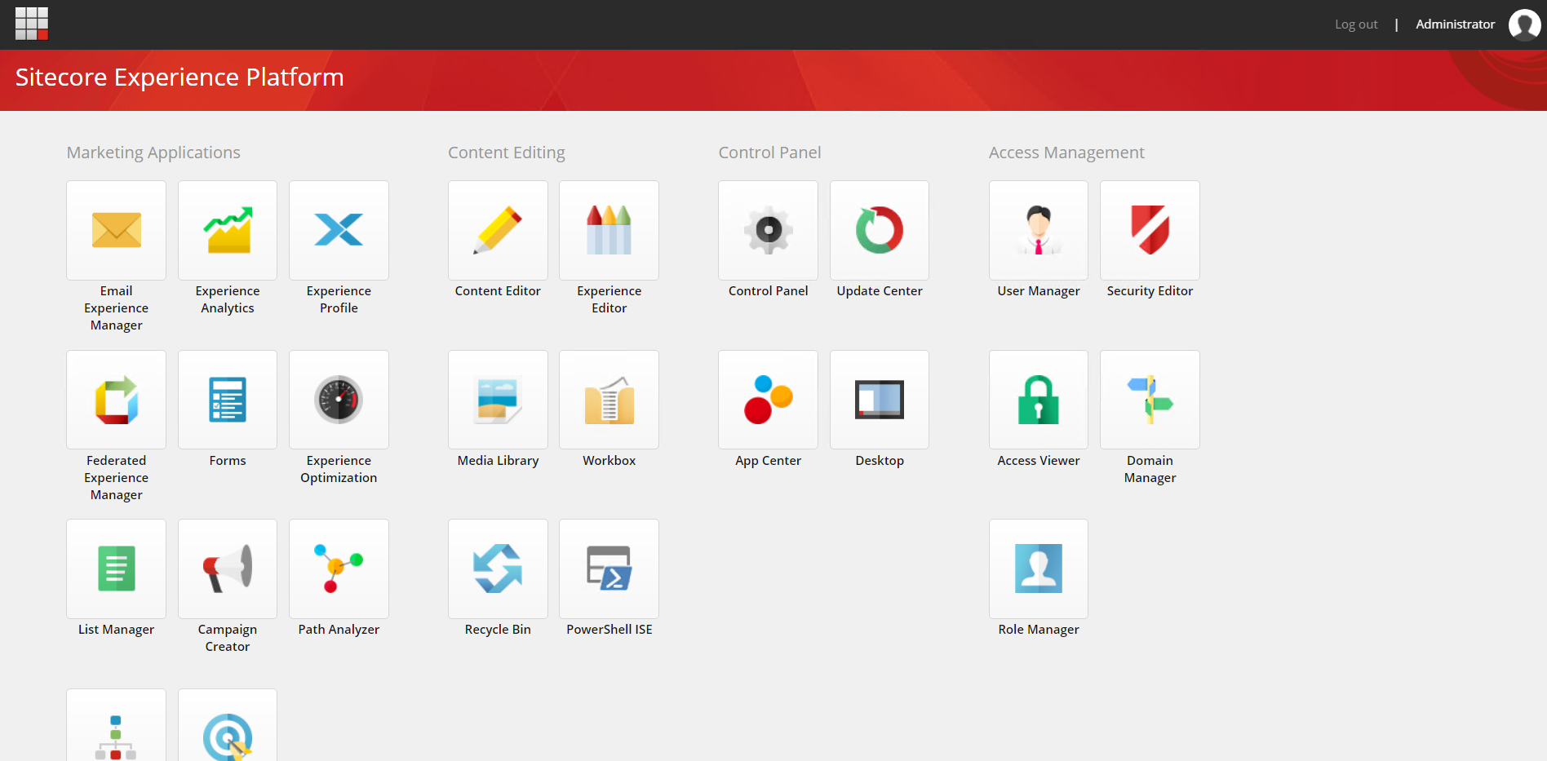Open the Update Center icon
Screen dimensions: 1547x761
click(x=880, y=230)
